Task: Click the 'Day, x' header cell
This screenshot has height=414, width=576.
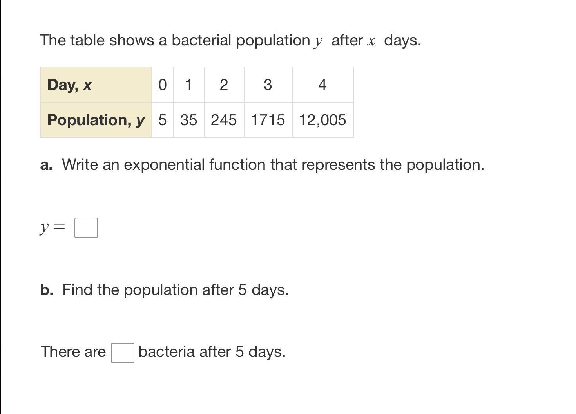Action: pos(96,85)
